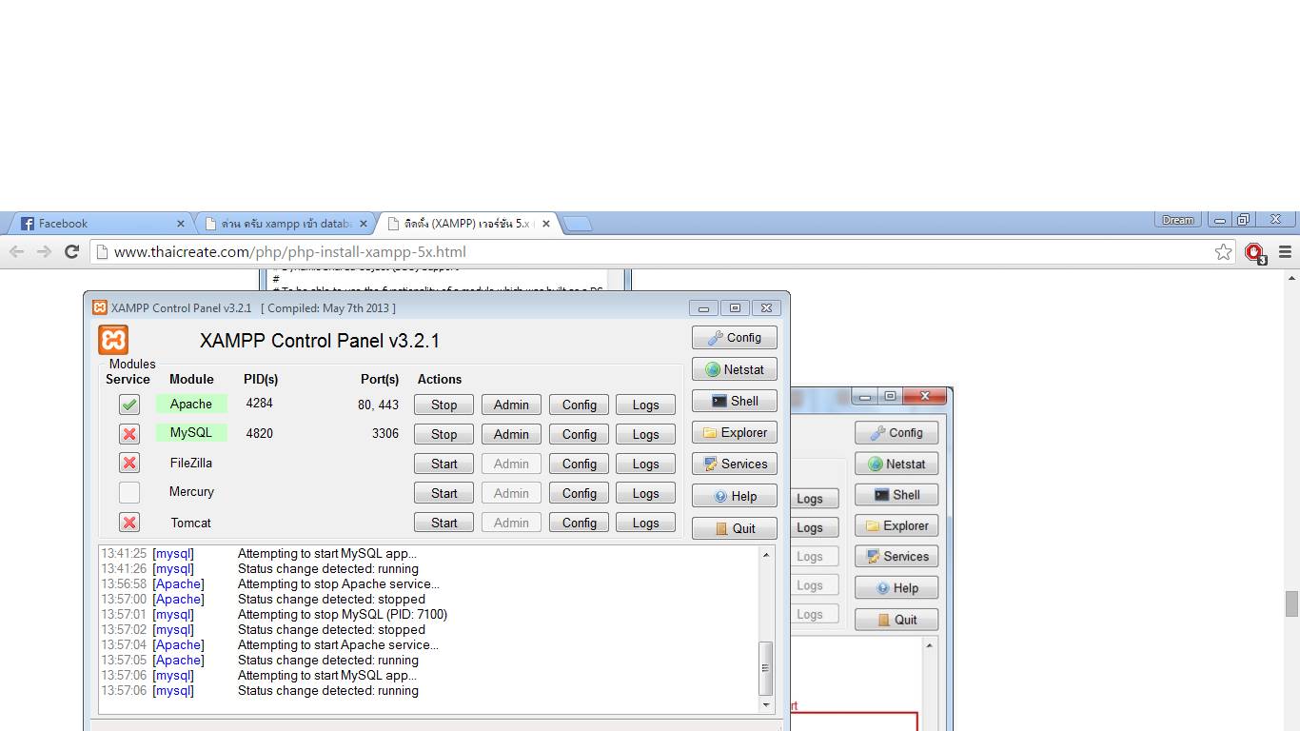Image resolution: width=1300 pixels, height=731 pixels.
Task: Open Mercury Config button
Action: 579,493
